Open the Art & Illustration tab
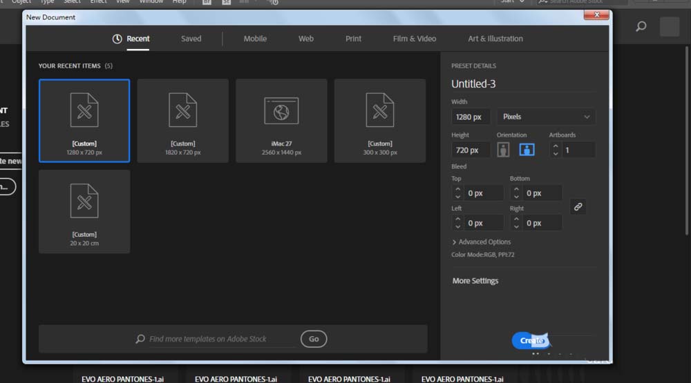Image resolution: width=691 pixels, height=383 pixels. 495,39
